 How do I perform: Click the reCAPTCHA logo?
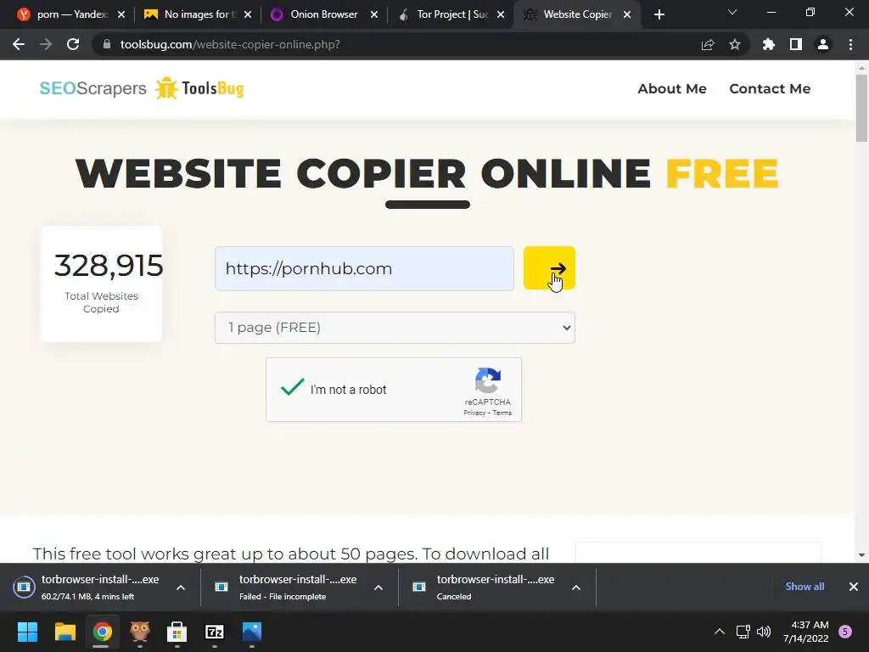point(488,380)
